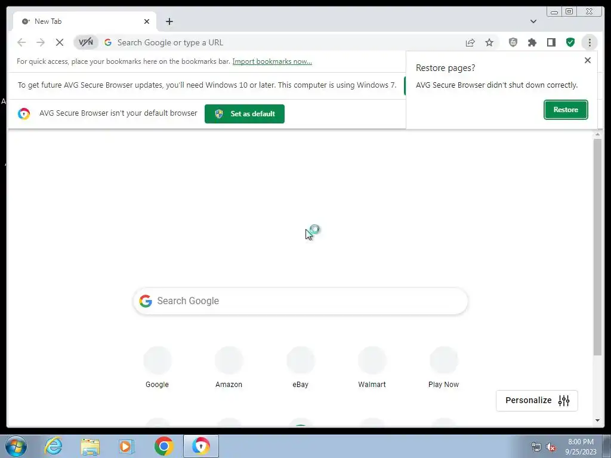Screen dimensions: 611x458
Task: Open the Google shortcut tile
Action: [x=157, y=367]
